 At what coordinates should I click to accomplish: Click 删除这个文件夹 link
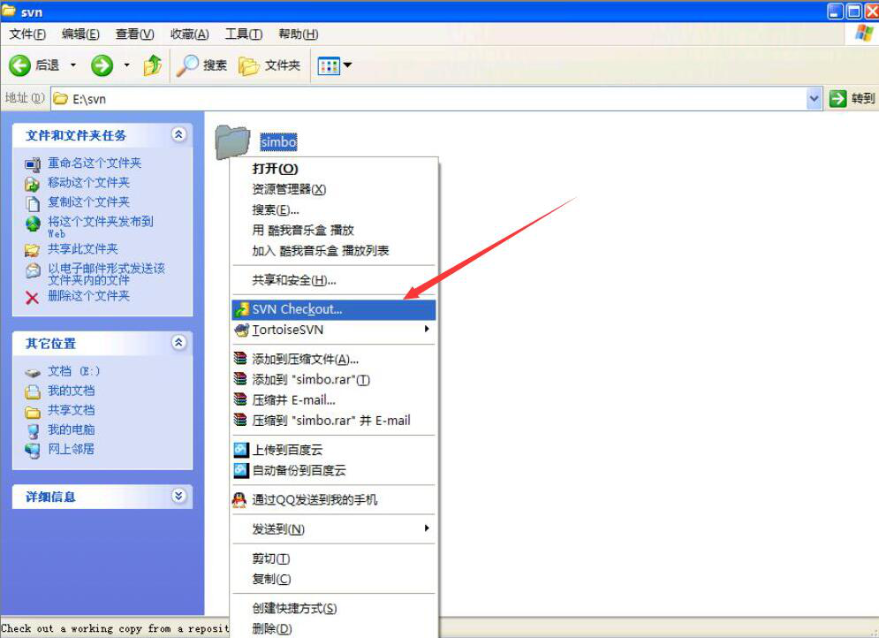(x=88, y=296)
